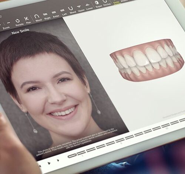
Task: Switch to Left side view
Action: coord(63,12)
